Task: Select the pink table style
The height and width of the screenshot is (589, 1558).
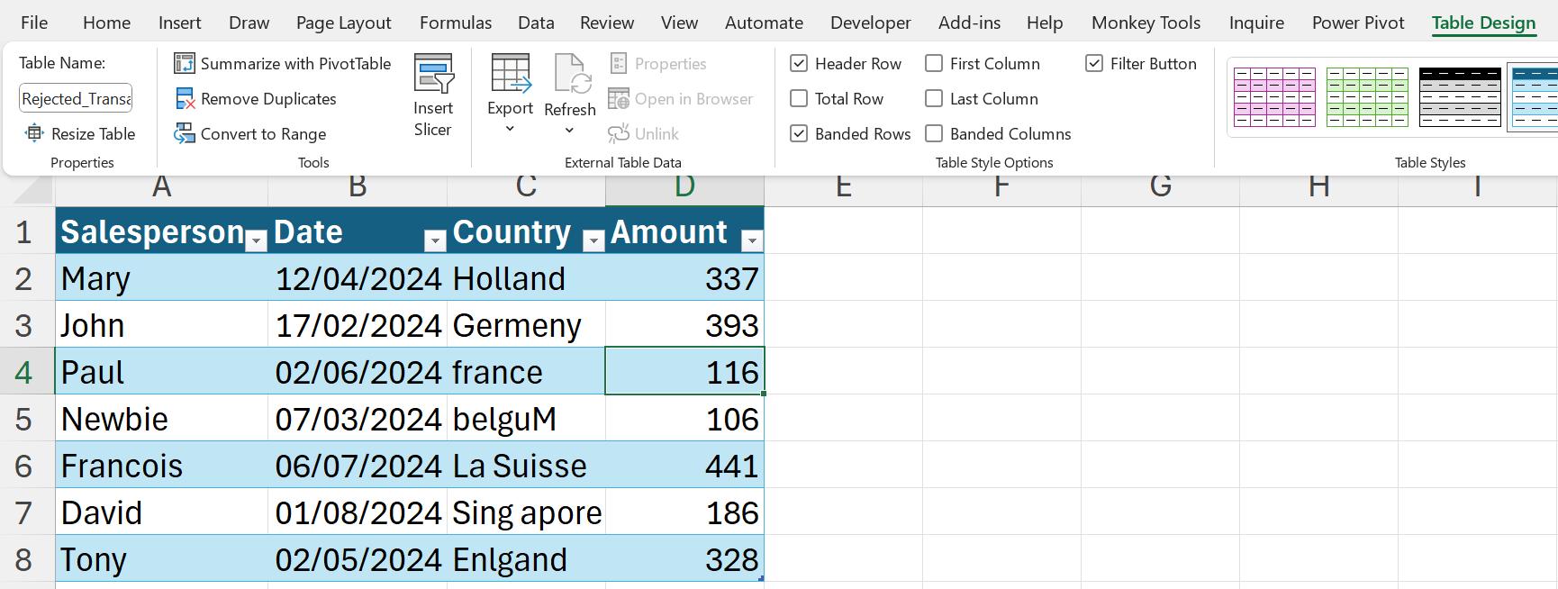Action: coord(1274,97)
